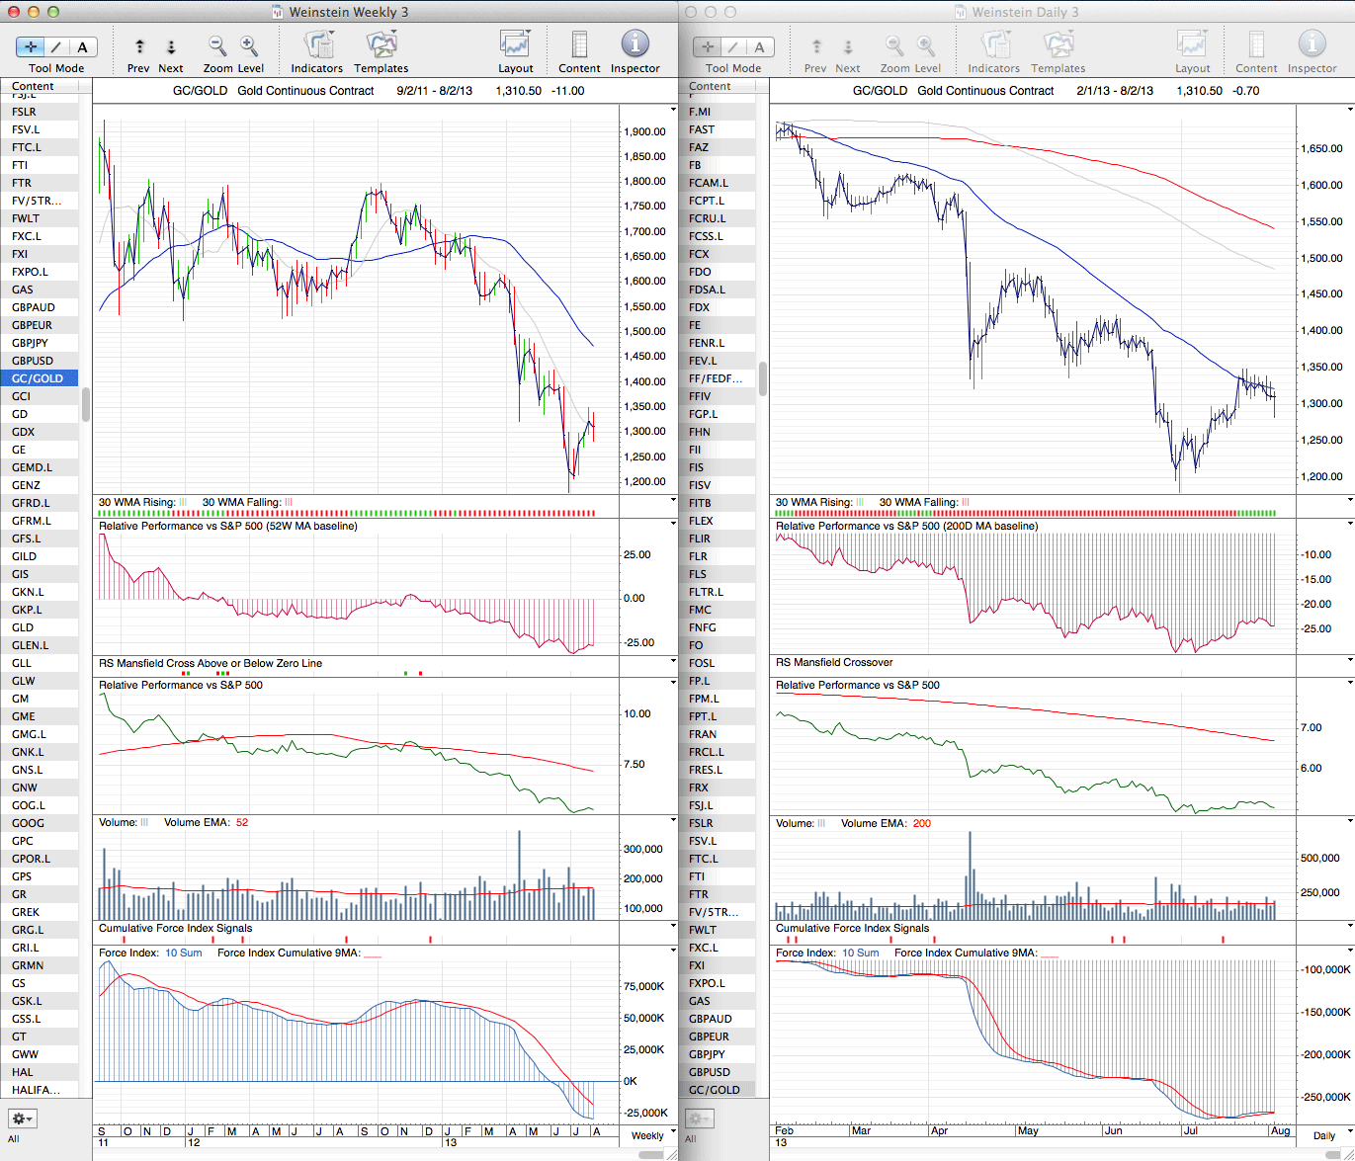
Task: Select FLEX in the daily watchlist
Action: (701, 521)
